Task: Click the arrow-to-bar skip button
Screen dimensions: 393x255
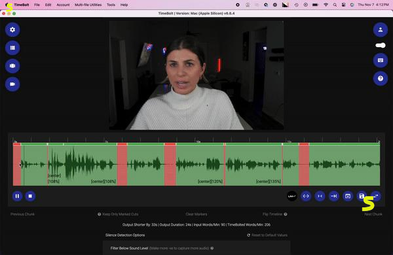Action: 334,196
